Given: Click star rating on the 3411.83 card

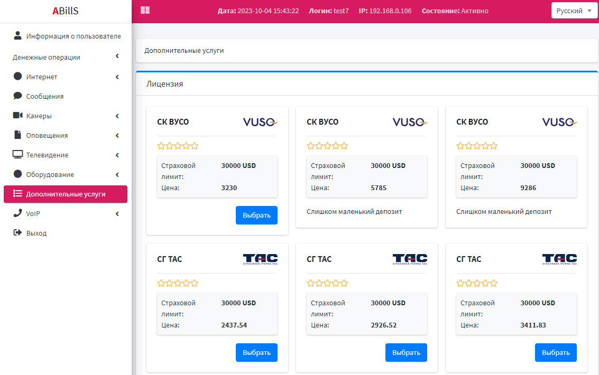Looking at the screenshot, I should (x=477, y=283).
